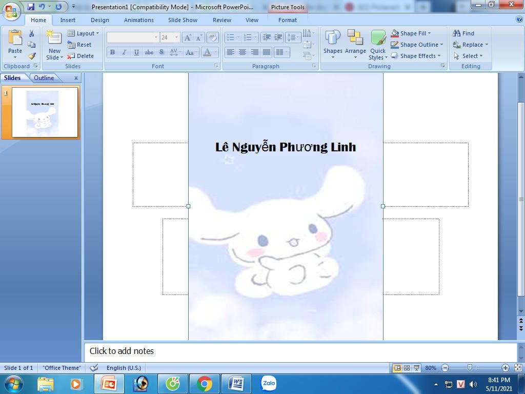Open Change Case dropdown
The image size is (525, 394).
191,52
